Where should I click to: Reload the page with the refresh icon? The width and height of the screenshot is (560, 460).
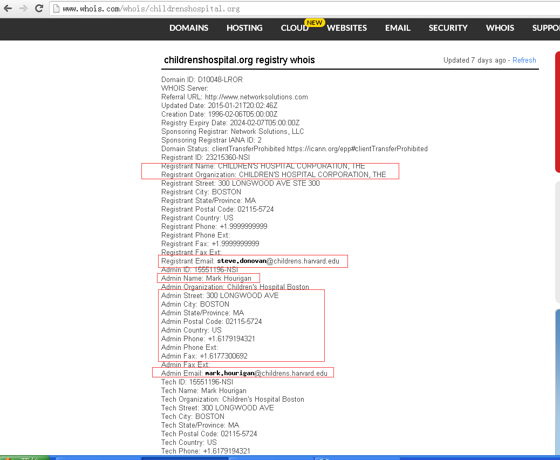pos(39,8)
